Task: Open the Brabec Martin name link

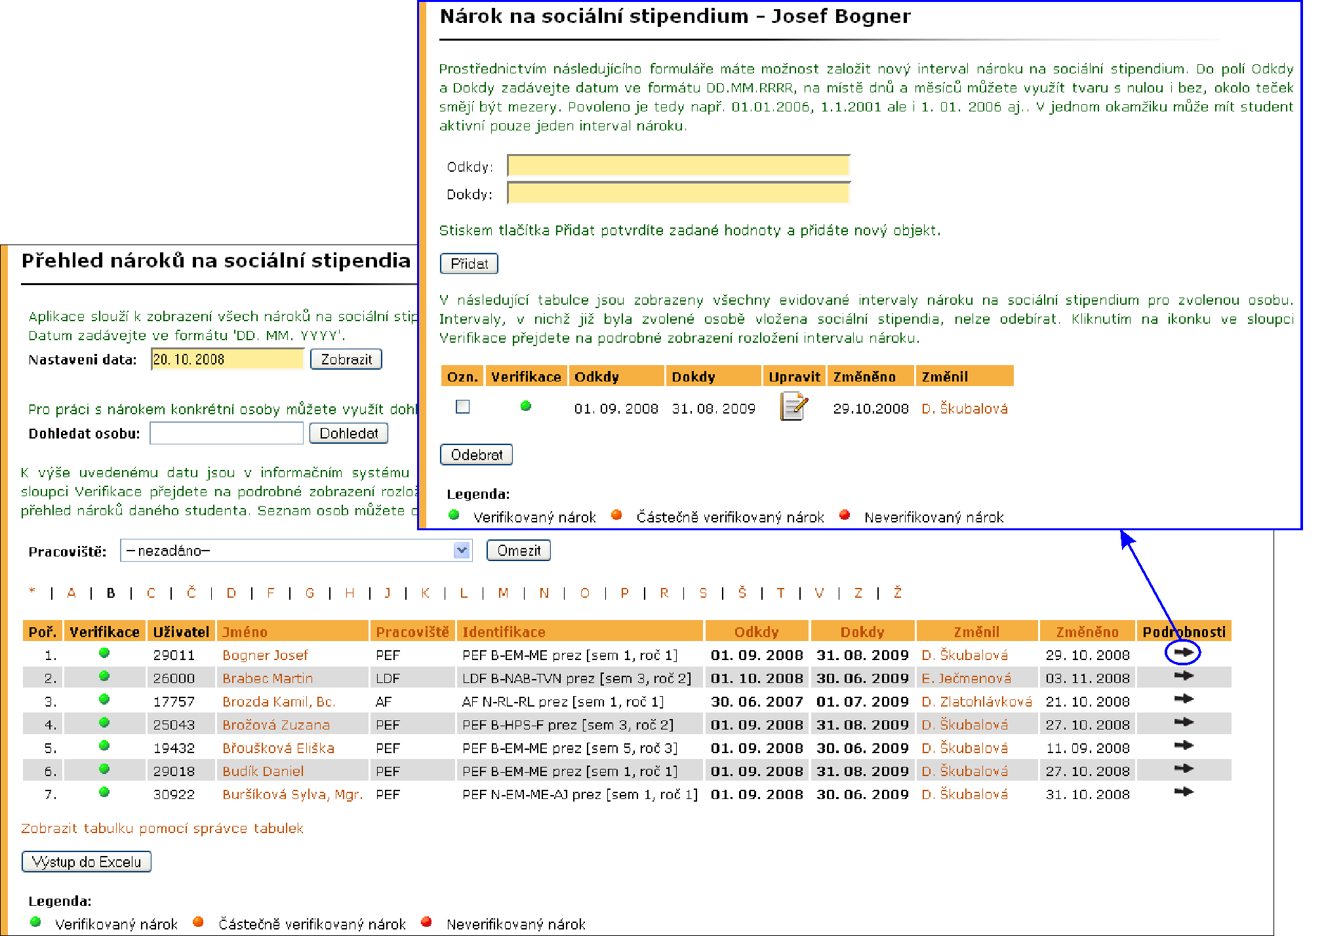Action: click(268, 678)
